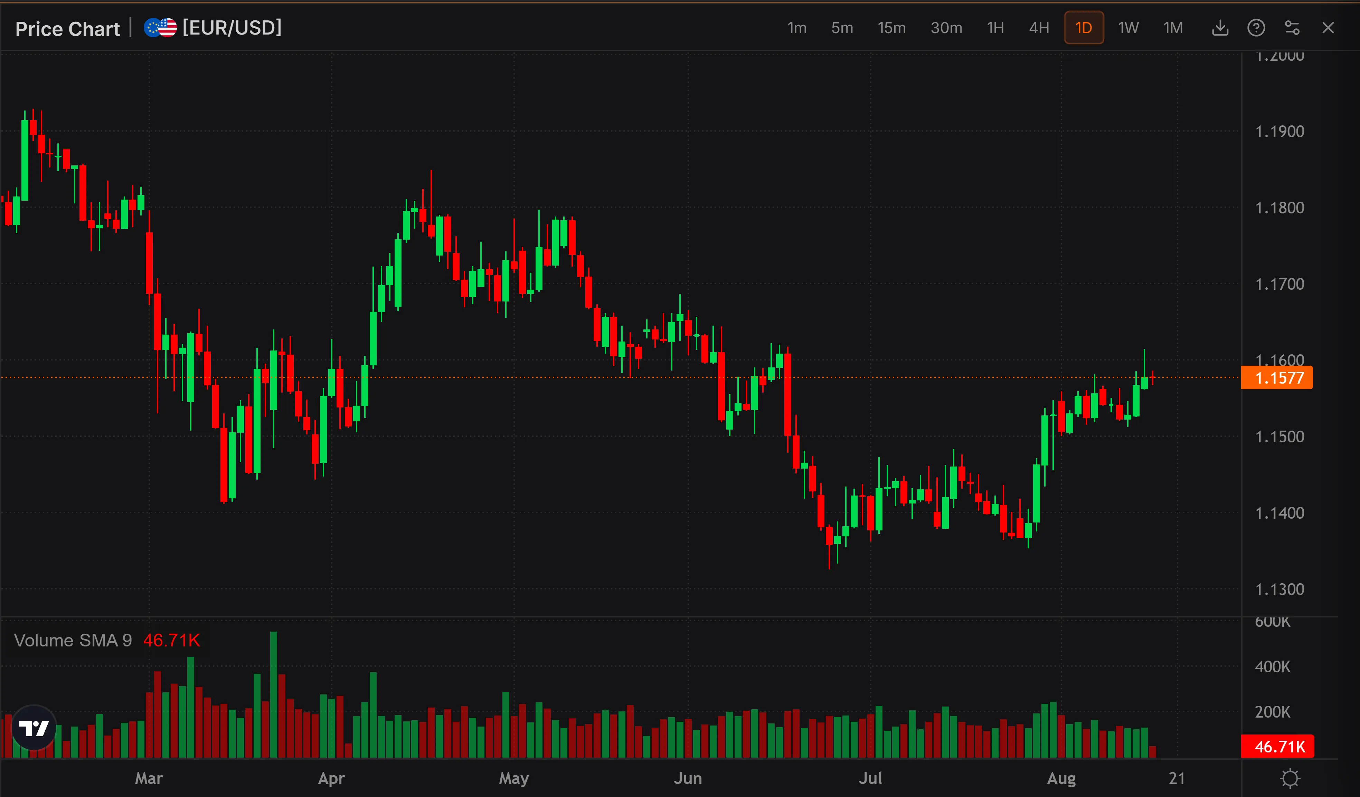Close the price chart panel
Screen dimensions: 1360x797
(1328, 28)
